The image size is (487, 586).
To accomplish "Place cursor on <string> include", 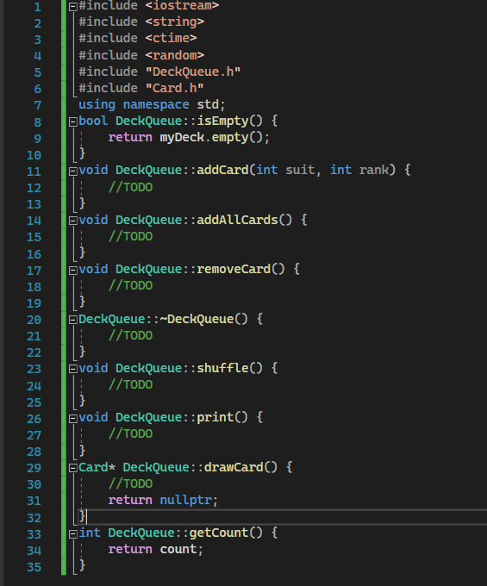I will [x=174, y=22].
